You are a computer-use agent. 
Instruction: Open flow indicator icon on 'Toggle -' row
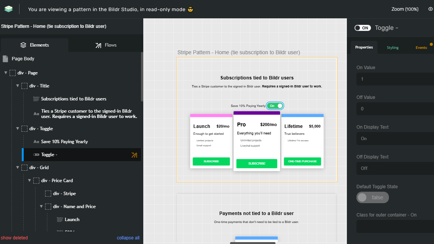point(134,155)
